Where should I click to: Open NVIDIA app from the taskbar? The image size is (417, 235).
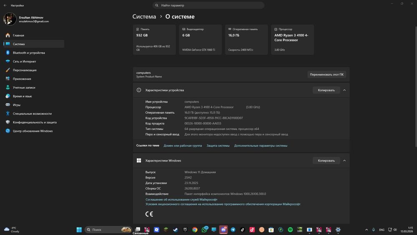pyautogui.click(x=300, y=230)
